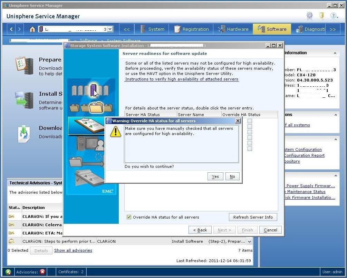This screenshot has height=278, width=347.
Task: Open settings via the gear icon
Action: (309, 15)
